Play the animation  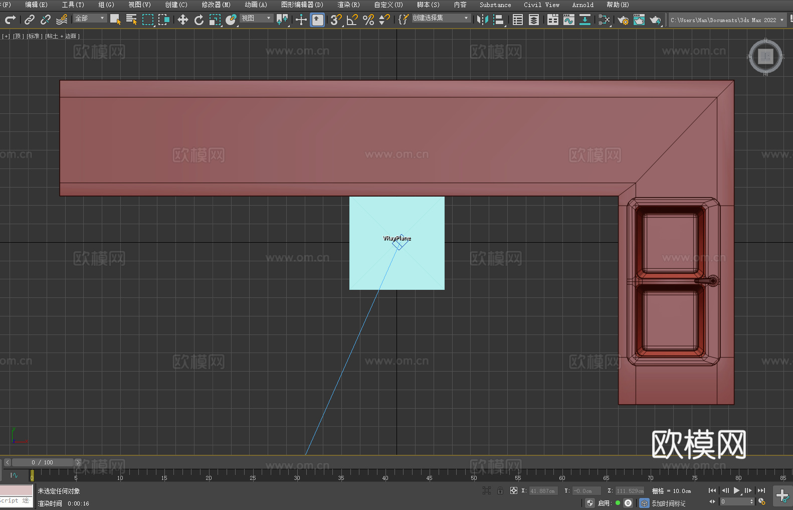(x=736, y=490)
